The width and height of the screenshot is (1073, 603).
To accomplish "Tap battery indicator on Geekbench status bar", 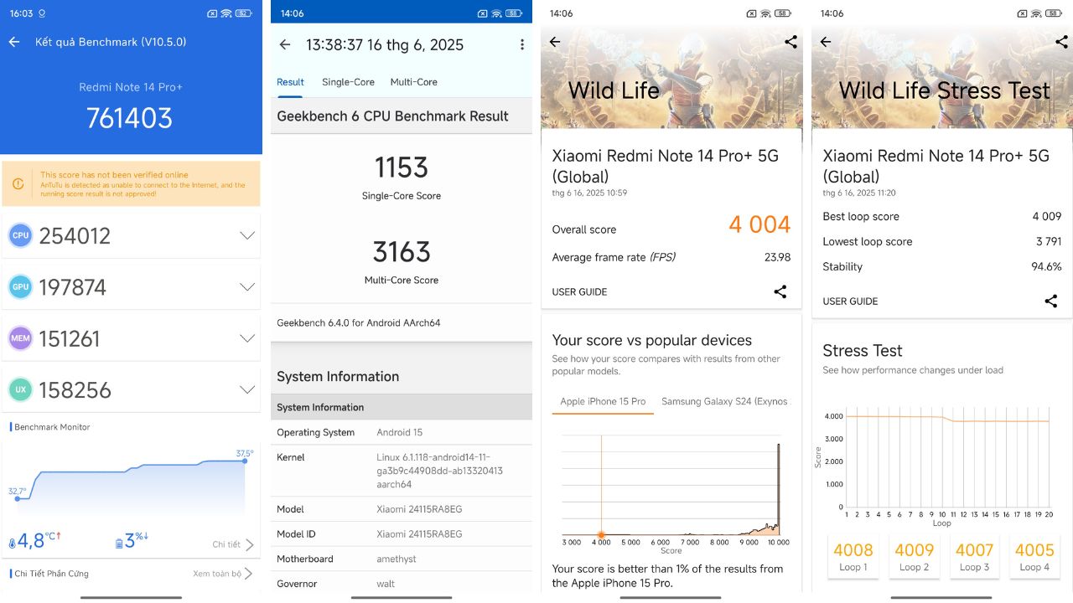I will pos(514,13).
